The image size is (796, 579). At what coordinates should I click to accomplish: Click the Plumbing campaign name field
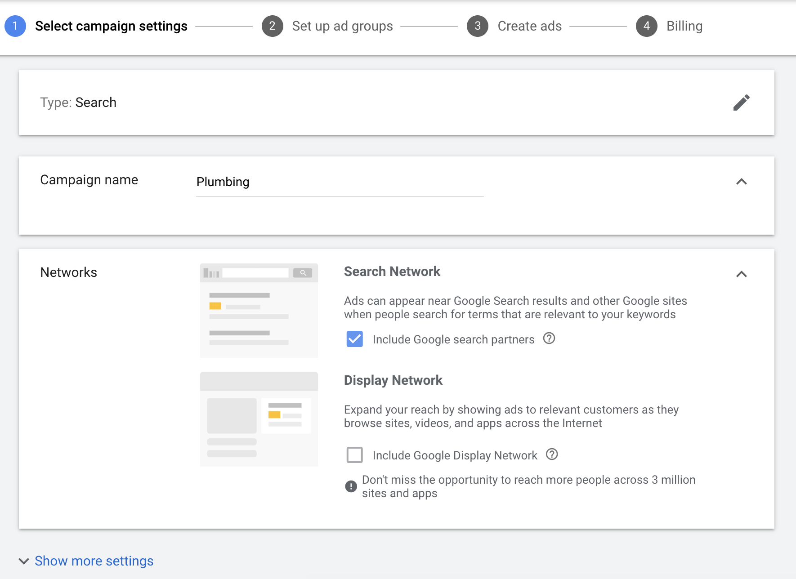340,182
